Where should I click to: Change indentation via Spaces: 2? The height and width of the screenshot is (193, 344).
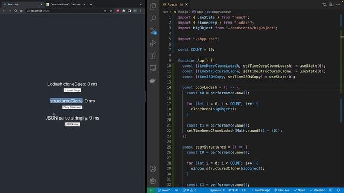point(217,190)
